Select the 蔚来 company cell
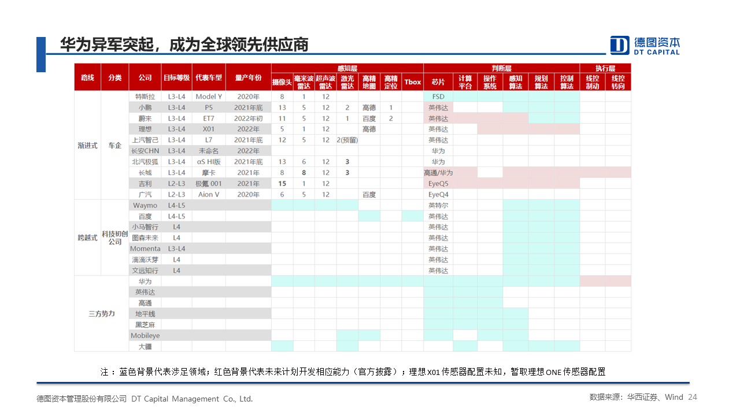740x416 pixels. (145, 118)
